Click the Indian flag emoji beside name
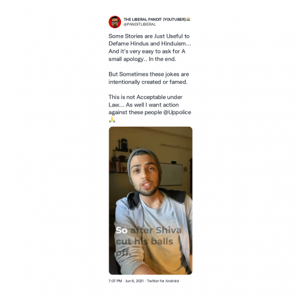 point(188,19)
